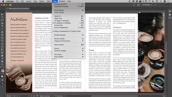Select the Eyedropper tool
This screenshot has height=97, width=172.
[x=2, y=58]
